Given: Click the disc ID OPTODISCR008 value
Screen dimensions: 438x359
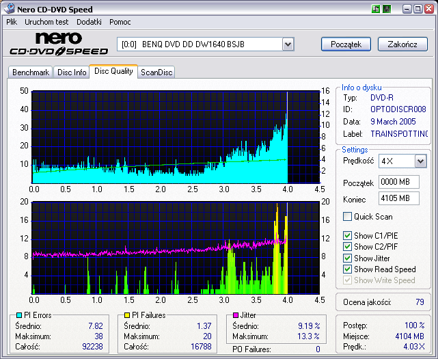Looking at the screenshot, I should [398, 109].
